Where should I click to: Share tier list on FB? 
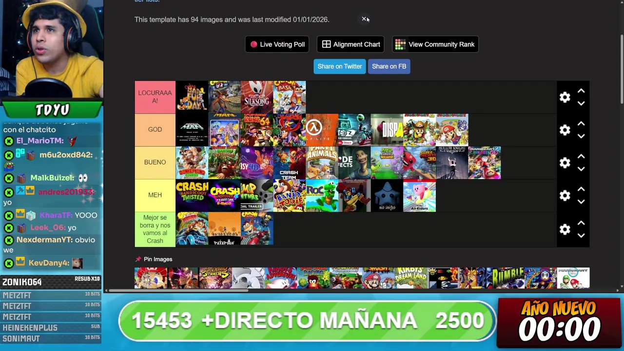coord(389,66)
